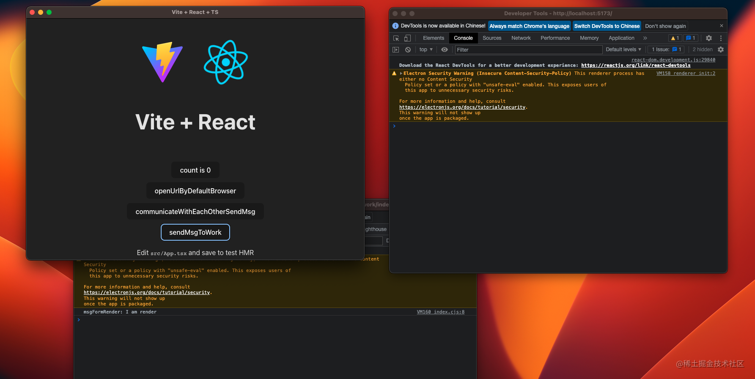Open react-dom.development.js:29840 source link

point(673,60)
